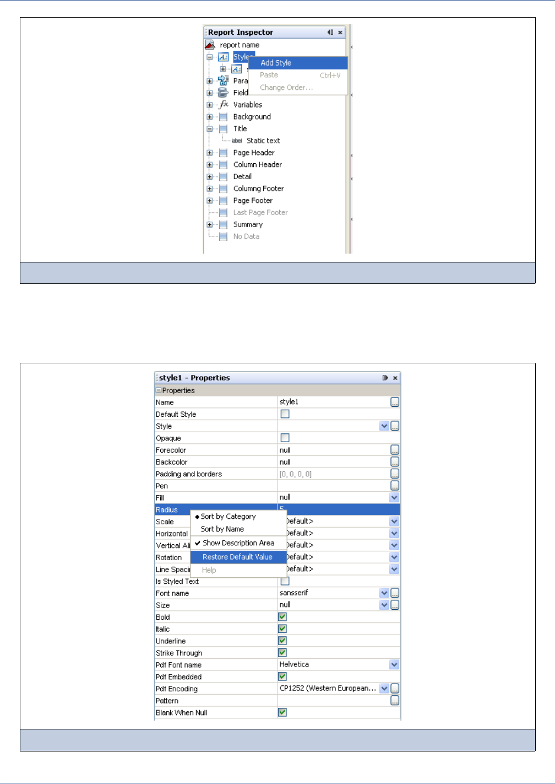This screenshot has height=784, width=555.
Task: Uncheck the Bold checkbox
Action: 282,617
